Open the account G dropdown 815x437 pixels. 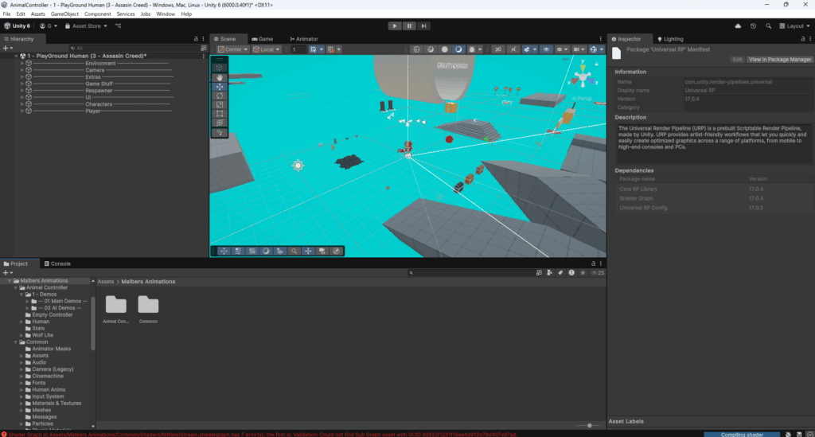(49, 26)
